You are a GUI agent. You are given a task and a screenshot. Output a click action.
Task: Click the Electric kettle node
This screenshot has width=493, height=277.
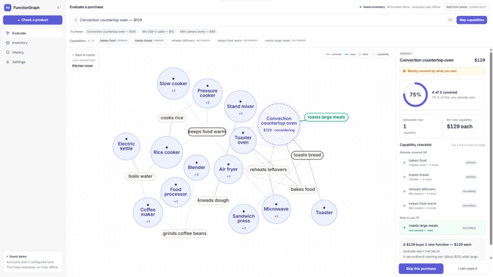pos(127,146)
